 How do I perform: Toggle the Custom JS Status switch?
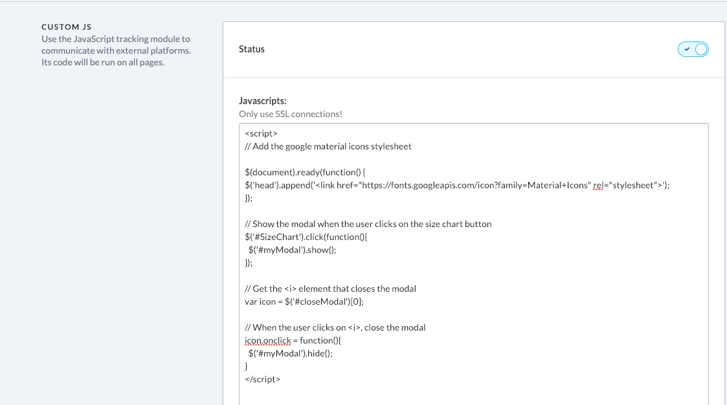693,49
